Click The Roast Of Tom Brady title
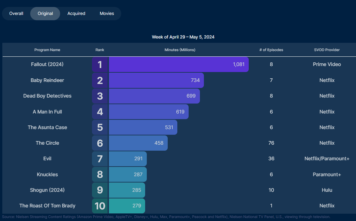 point(47,206)
